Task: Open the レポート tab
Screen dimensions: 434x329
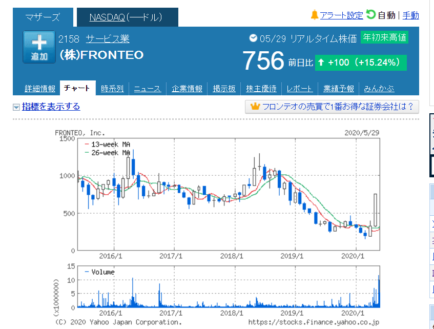Action: tap(299, 89)
